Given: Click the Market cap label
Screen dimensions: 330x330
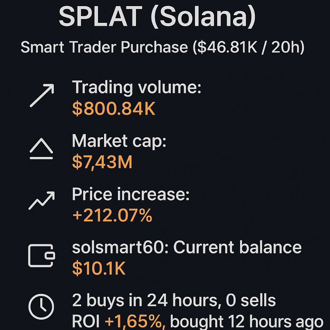Looking at the screenshot, I should [119, 141].
